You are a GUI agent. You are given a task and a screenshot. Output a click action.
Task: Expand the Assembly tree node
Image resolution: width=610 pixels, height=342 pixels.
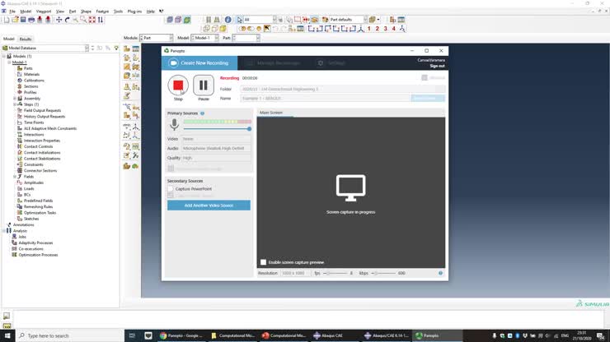(x=14, y=99)
